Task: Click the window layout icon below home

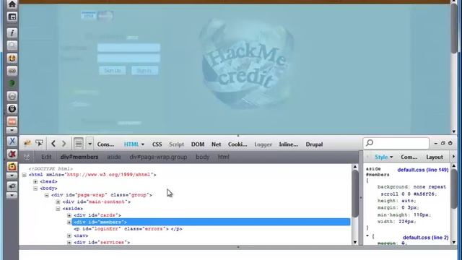Action: pyautogui.click(x=12, y=17)
